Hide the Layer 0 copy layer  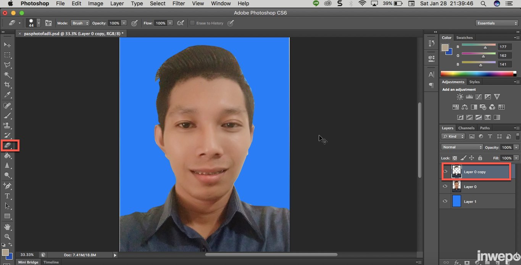(x=445, y=172)
